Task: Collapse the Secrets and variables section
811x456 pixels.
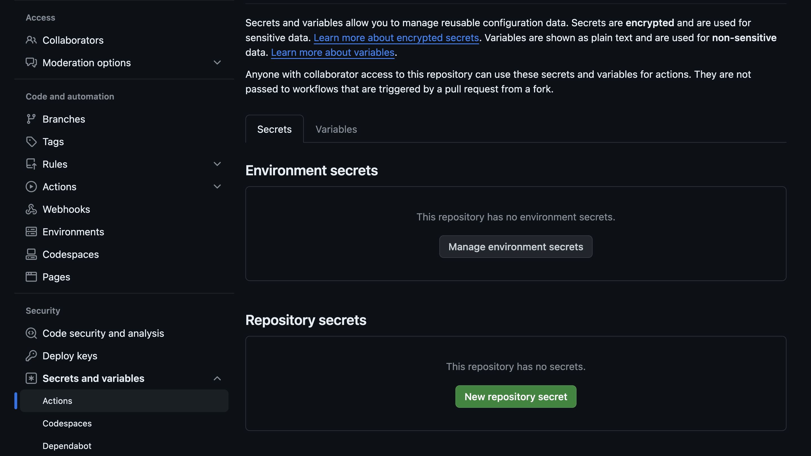Action: pos(217,378)
